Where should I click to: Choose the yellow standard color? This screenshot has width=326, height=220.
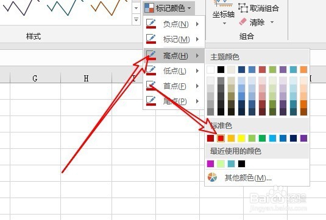pos(241,138)
